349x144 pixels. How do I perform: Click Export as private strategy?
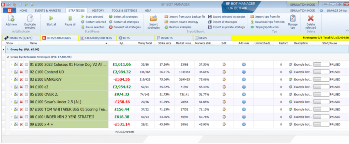(226, 27)
